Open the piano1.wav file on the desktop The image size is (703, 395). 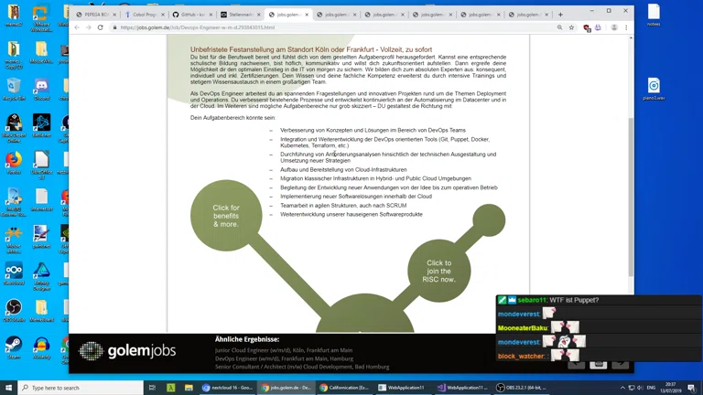click(x=654, y=89)
